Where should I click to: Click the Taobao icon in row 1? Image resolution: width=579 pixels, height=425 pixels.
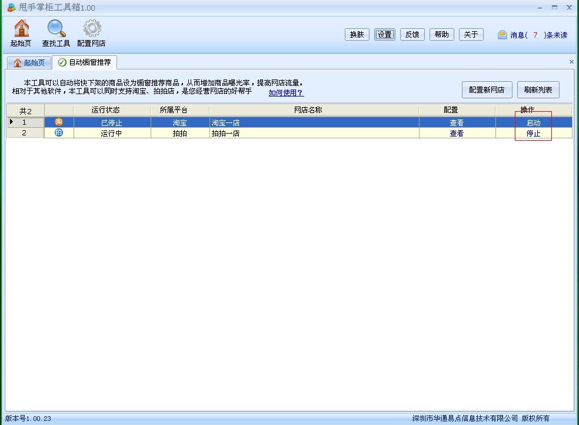59,122
